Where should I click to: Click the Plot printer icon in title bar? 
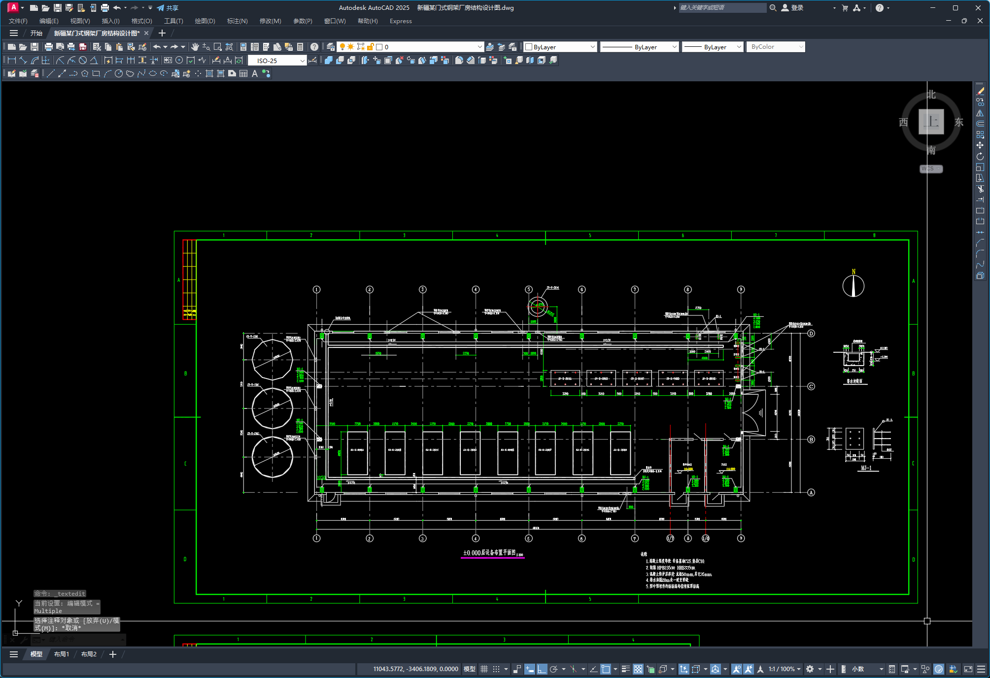pos(104,8)
